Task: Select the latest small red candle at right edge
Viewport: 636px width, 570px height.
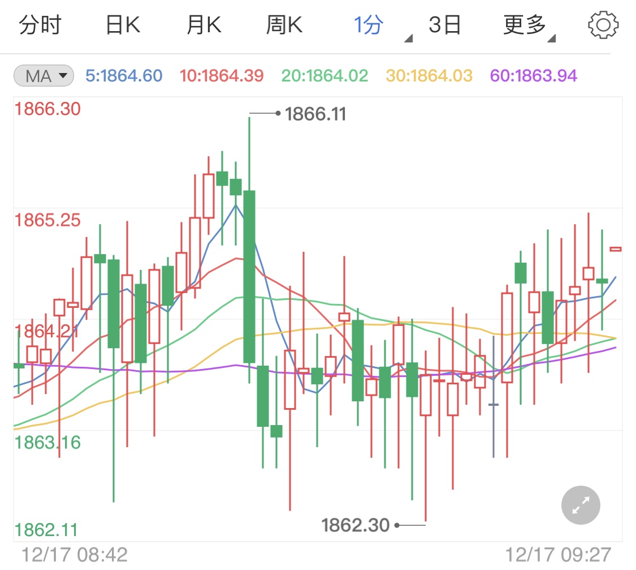Action: point(616,249)
